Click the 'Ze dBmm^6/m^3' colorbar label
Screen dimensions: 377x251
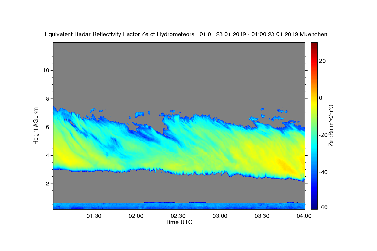coord(331,125)
